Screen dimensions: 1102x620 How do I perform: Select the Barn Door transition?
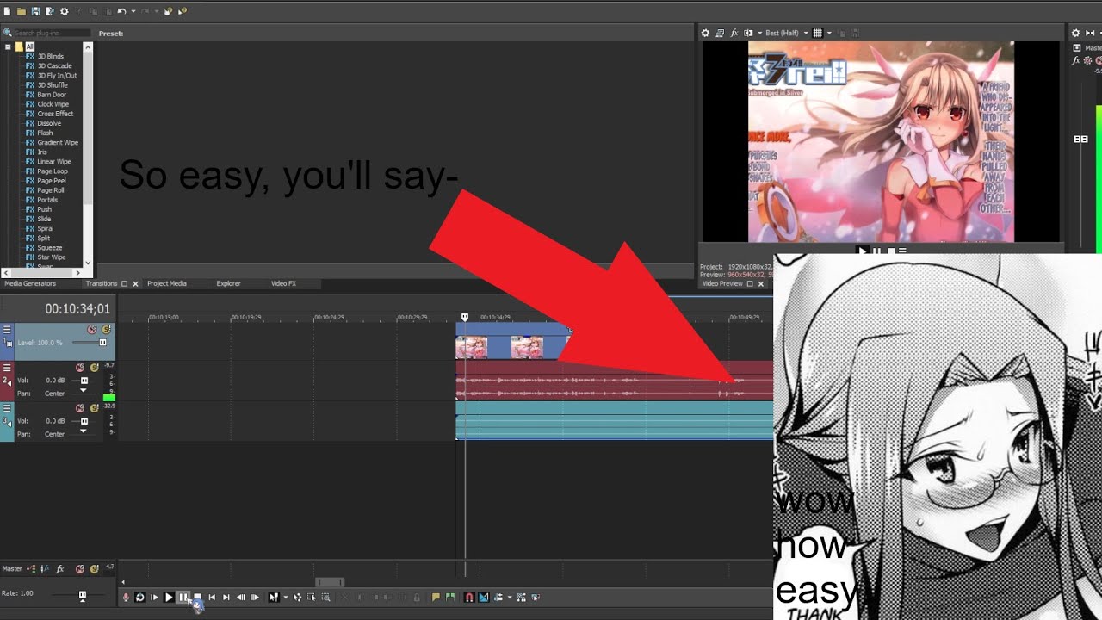tap(52, 95)
